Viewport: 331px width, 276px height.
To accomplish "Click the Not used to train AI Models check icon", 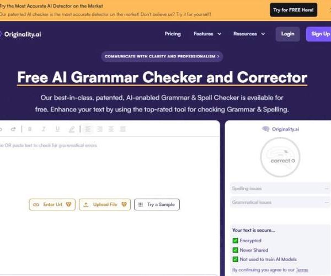I will point(235,259).
